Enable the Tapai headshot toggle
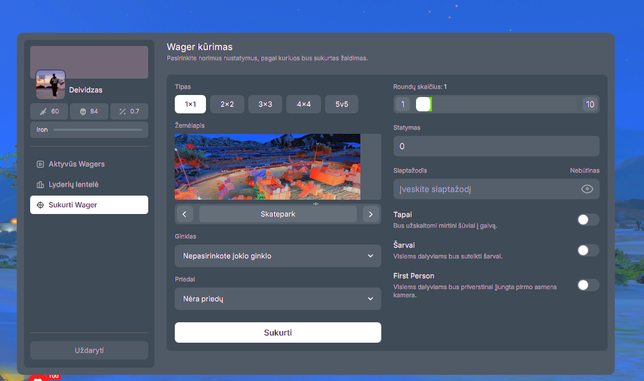 point(588,220)
